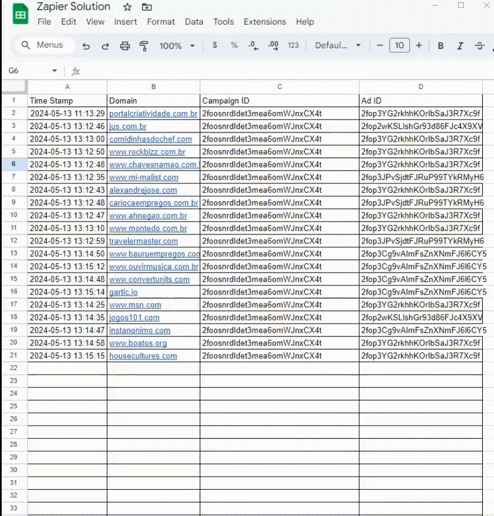Activate the paint format tool
Screen dimensions: 494x516
tap(144, 46)
